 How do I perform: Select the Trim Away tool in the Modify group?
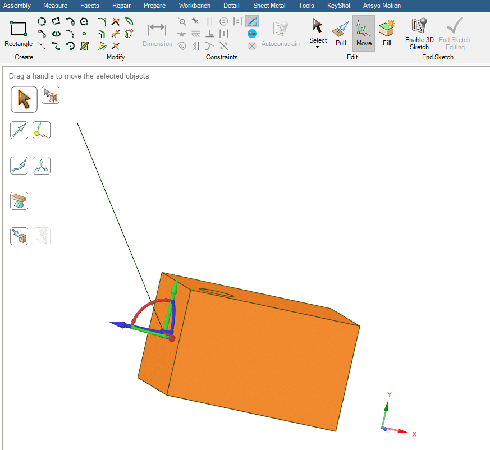click(x=115, y=21)
